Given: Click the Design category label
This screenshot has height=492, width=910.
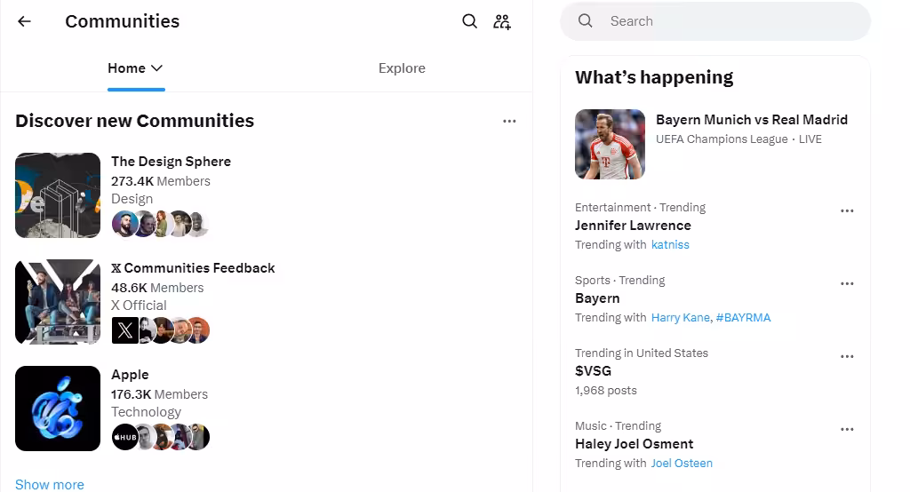Looking at the screenshot, I should 132,198.
